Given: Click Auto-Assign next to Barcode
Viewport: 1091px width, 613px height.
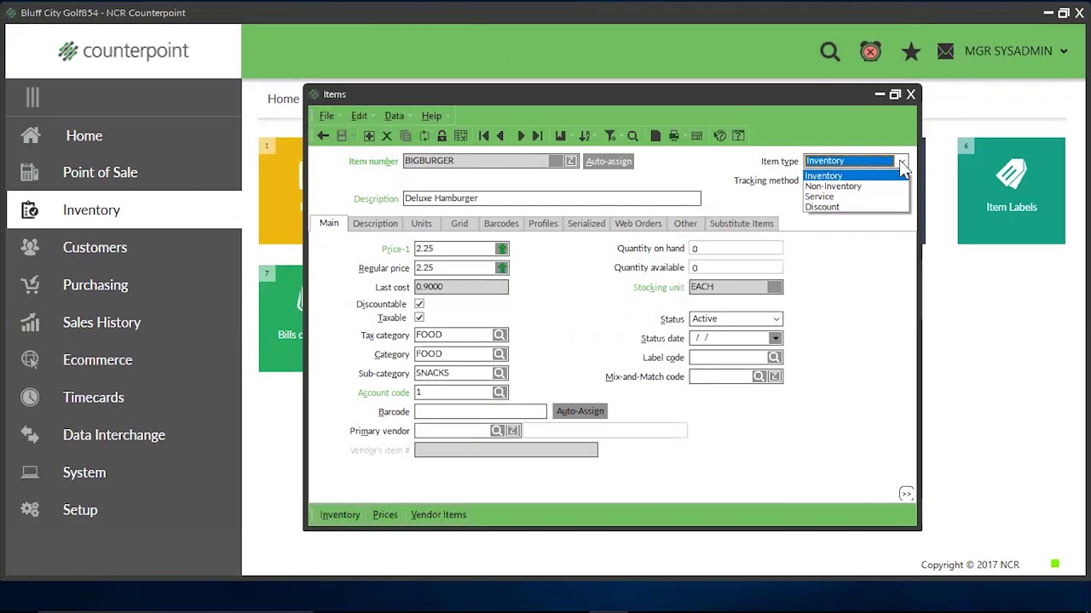Looking at the screenshot, I should [x=580, y=411].
